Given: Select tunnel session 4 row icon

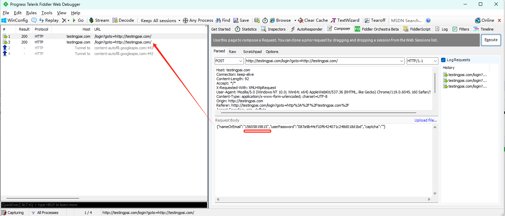Looking at the screenshot, I should coord(5,54).
